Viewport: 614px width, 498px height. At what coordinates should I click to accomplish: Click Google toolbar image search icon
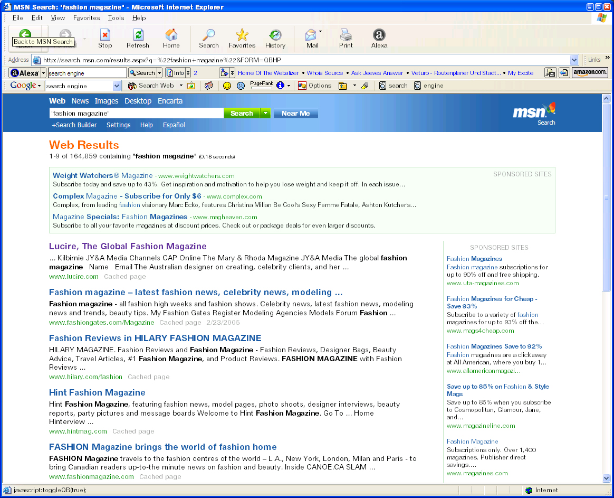point(191,86)
